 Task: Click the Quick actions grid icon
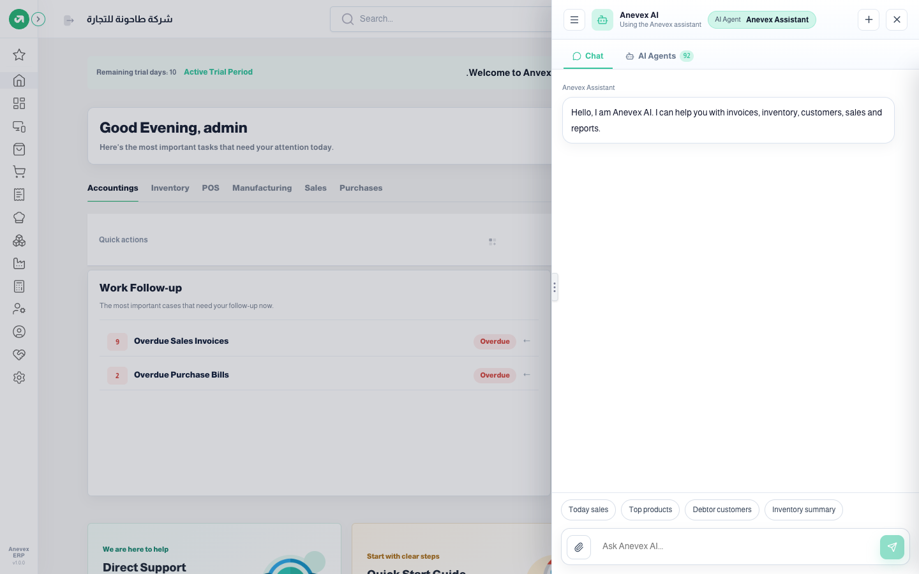[493, 242]
